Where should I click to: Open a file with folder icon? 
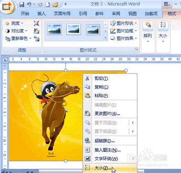55,5
